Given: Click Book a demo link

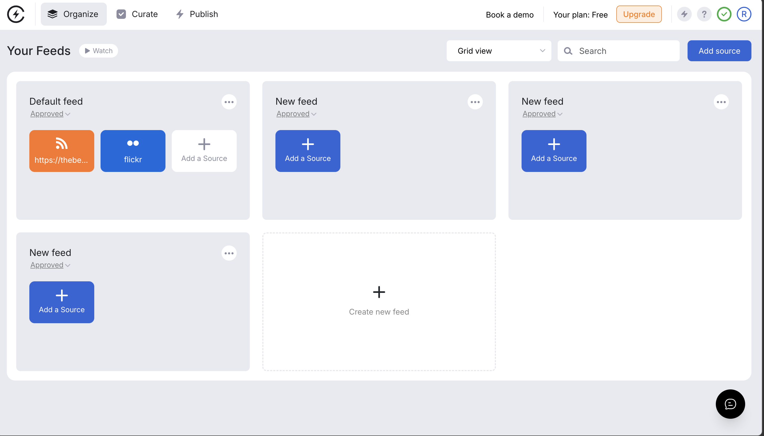Looking at the screenshot, I should 510,14.
